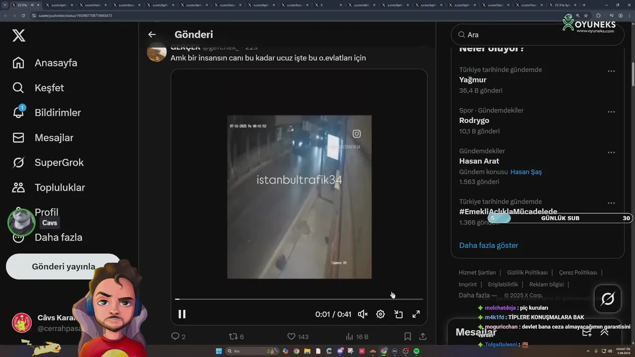Open Windows Start menu
This screenshot has width=635, height=357.
click(x=219, y=351)
